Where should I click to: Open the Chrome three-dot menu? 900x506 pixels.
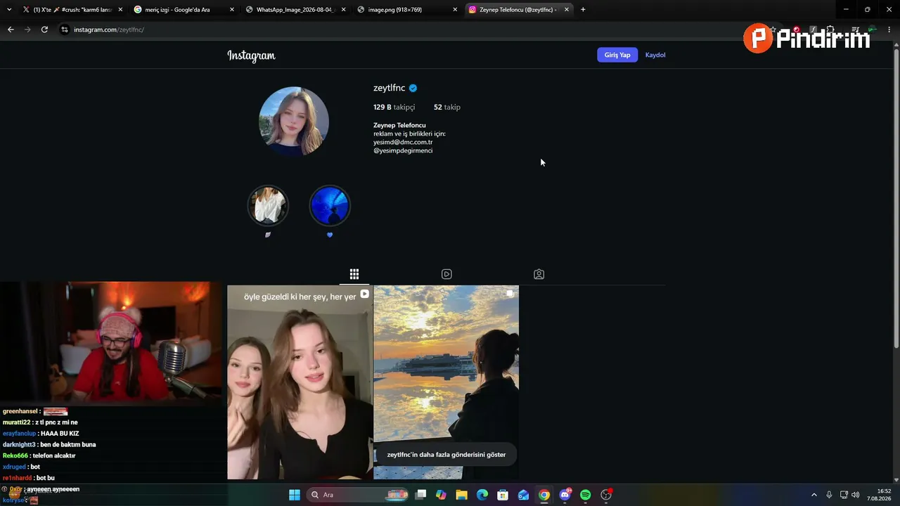point(889,30)
